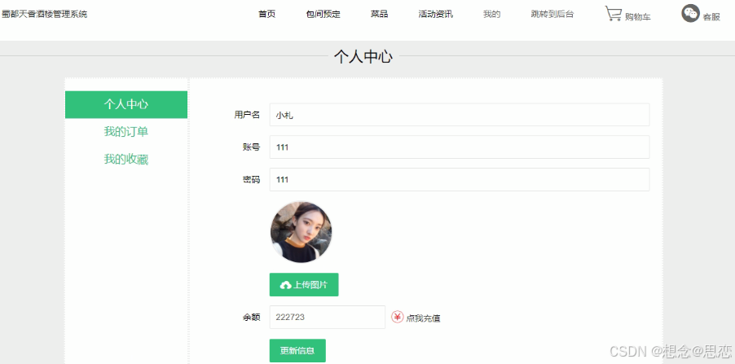Click the 用户名 field label
Screen dimensions: 735x364
tap(247, 115)
